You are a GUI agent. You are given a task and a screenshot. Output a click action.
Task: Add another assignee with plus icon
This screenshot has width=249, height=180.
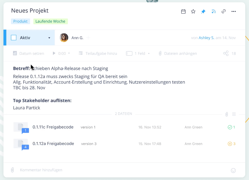click(88, 38)
